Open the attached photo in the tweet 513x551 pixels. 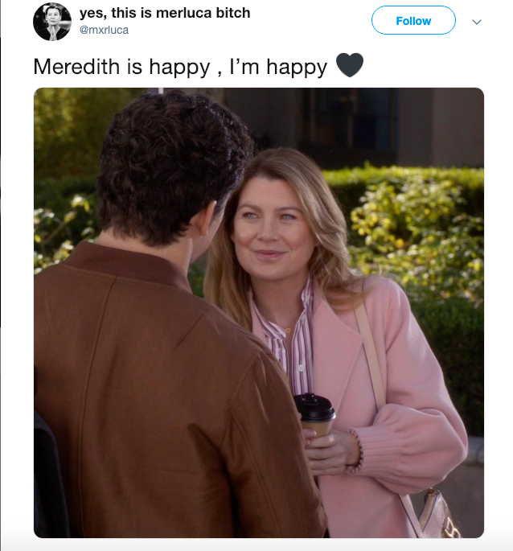click(259, 313)
